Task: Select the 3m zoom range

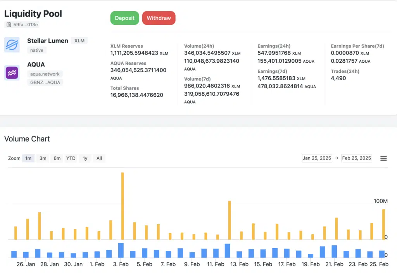Action: coord(43,158)
